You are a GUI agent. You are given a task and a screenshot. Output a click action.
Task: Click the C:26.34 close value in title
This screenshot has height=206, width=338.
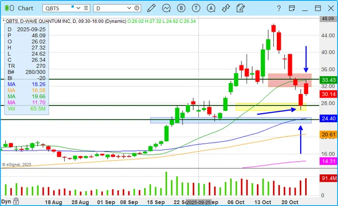[x=187, y=21]
